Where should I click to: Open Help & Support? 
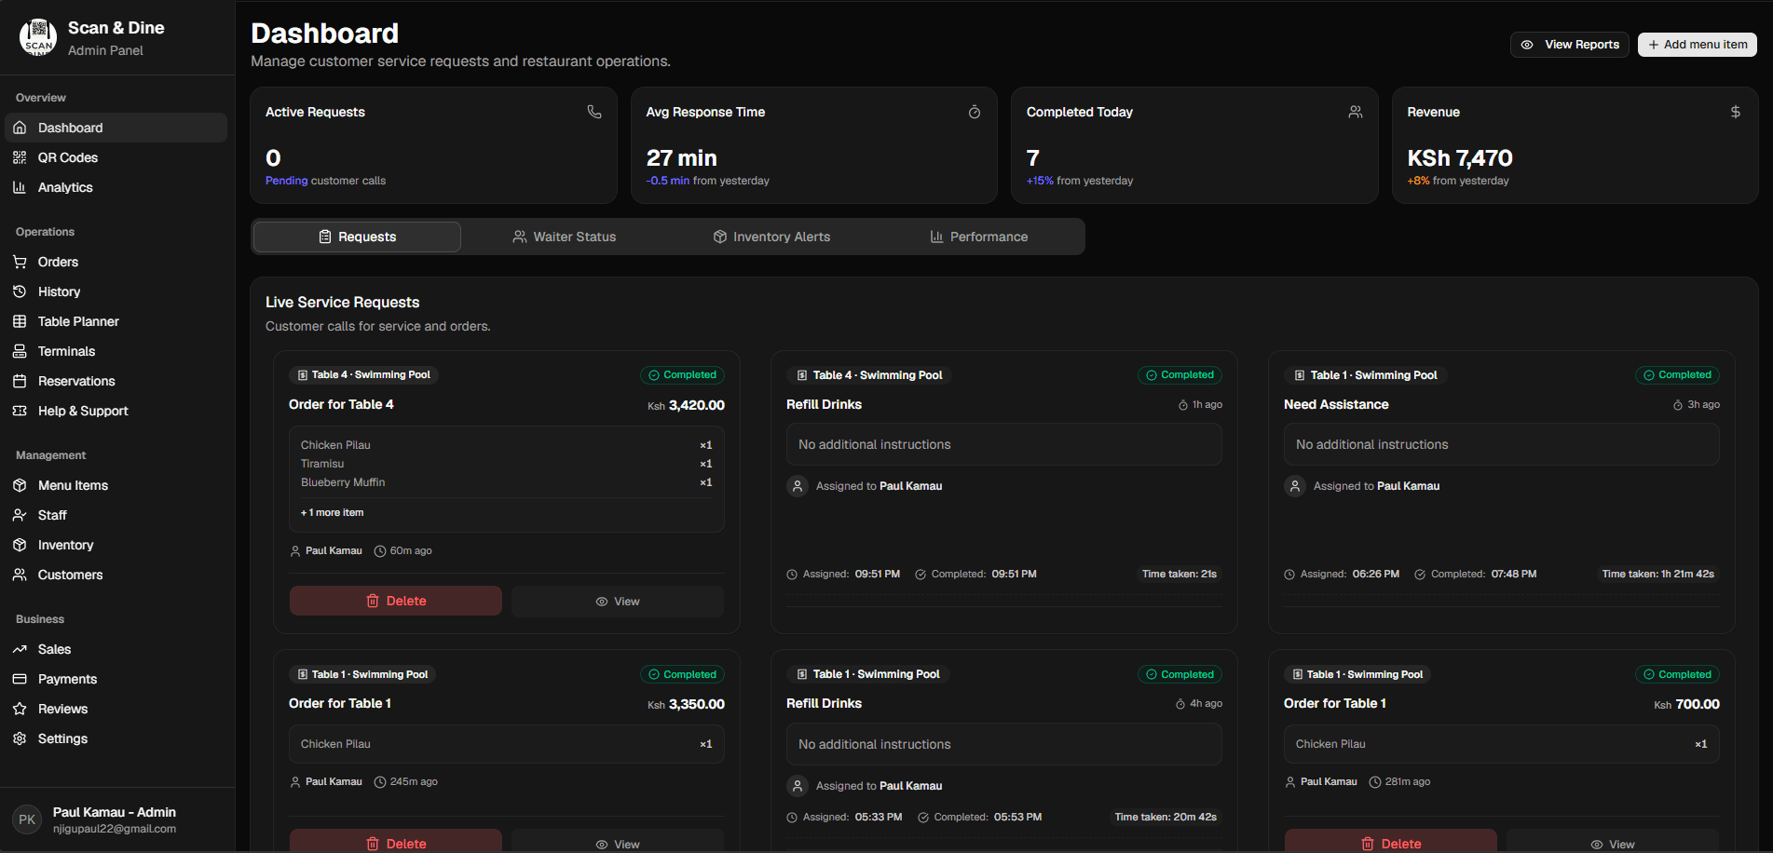(x=116, y=411)
